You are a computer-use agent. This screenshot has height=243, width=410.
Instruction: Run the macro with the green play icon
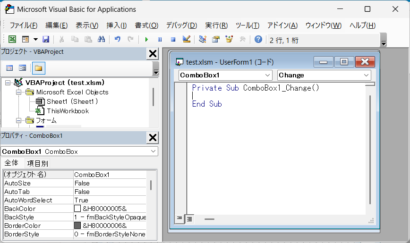[x=146, y=40]
